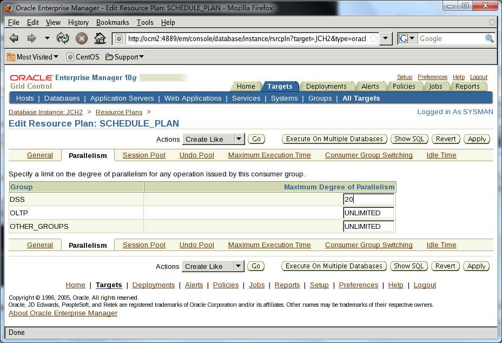Switch to the Home tab
The width and height of the screenshot is (502, 343).
[246, 86]
